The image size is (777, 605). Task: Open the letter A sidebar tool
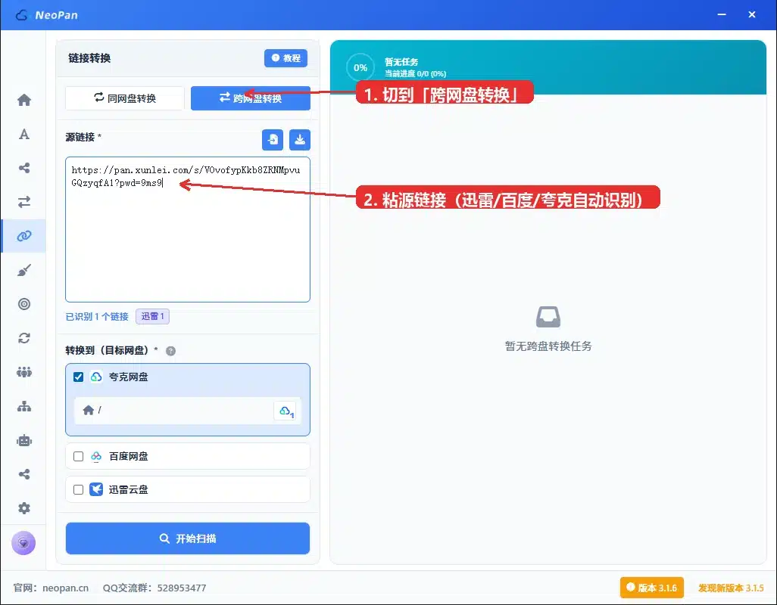point(23,134)
